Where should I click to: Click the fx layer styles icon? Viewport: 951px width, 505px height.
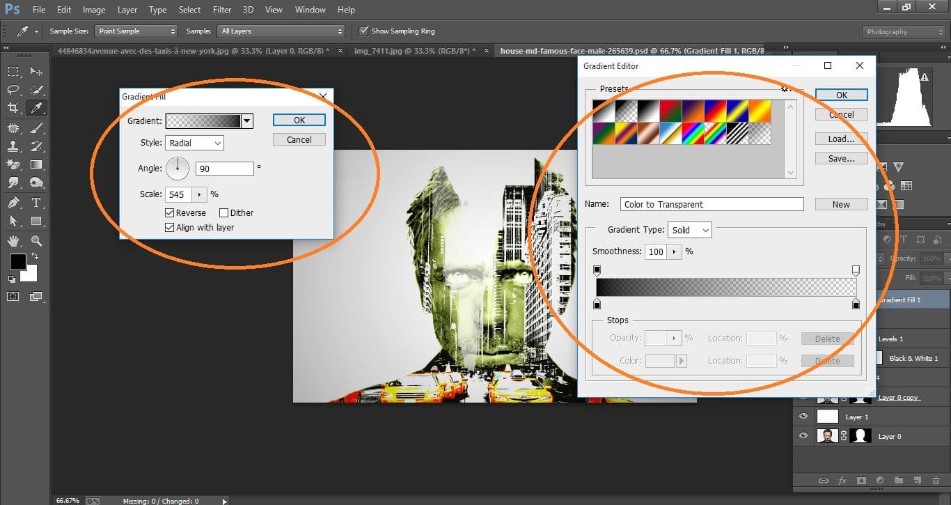[843, 481]
